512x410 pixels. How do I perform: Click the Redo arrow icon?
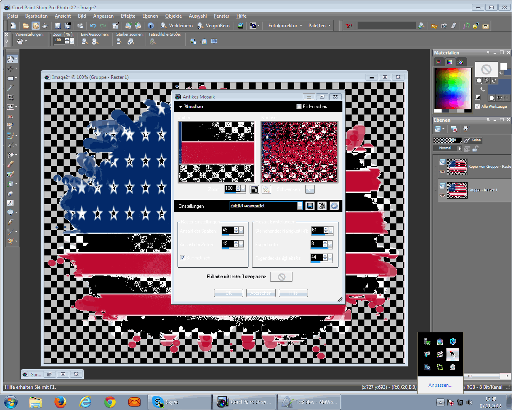click(x=103, y=26)
